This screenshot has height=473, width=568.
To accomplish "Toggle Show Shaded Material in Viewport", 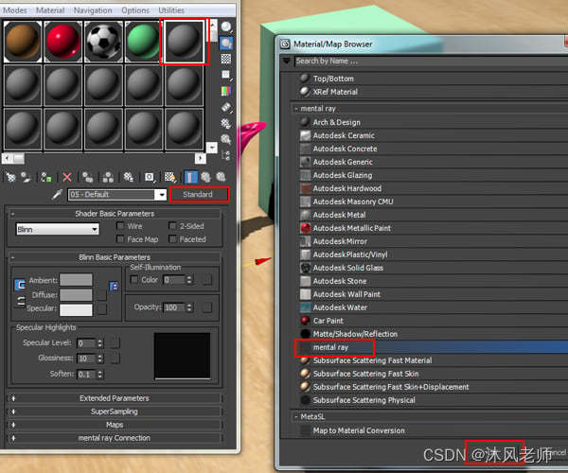I will pos(169,177).
